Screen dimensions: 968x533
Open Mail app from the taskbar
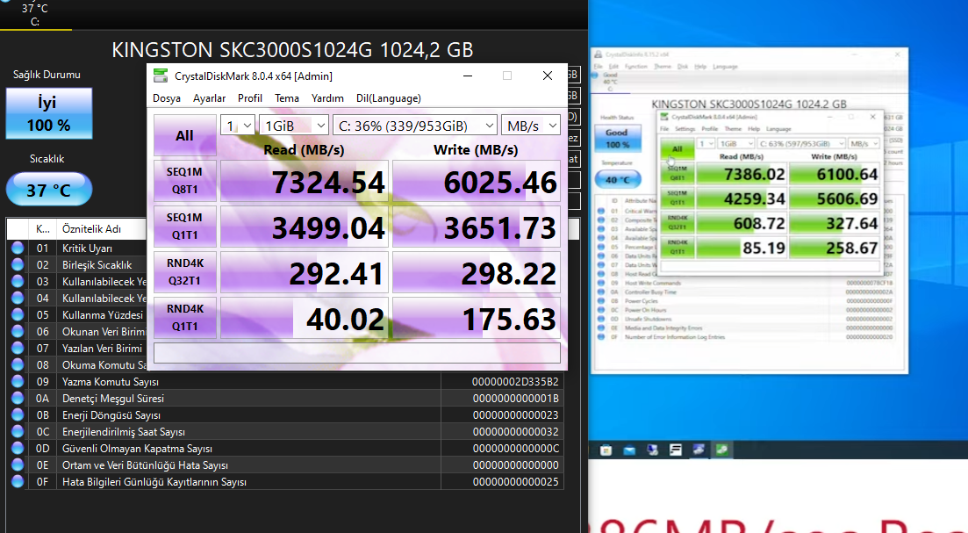[x=629, y=450]
